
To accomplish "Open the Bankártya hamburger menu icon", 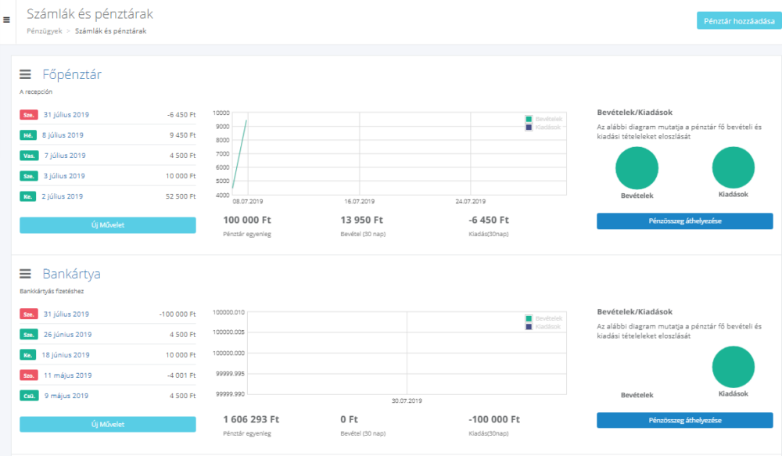I will coord(25,274).
